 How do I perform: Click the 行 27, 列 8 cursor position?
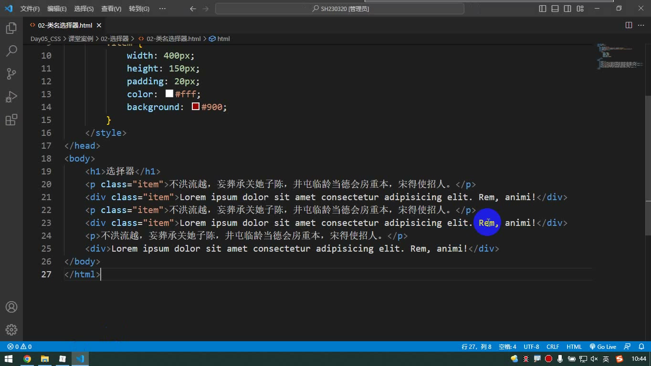coord(476,347)
